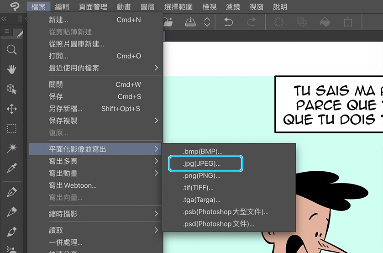383x253 pixels.
Task: Select the Operation object cube tool
Action: tap(11, 89)
